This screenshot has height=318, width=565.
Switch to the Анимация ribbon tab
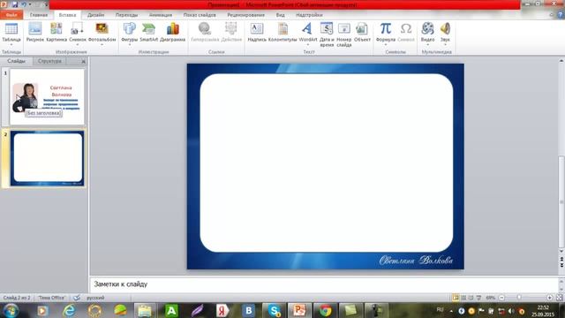coord(161,15)
